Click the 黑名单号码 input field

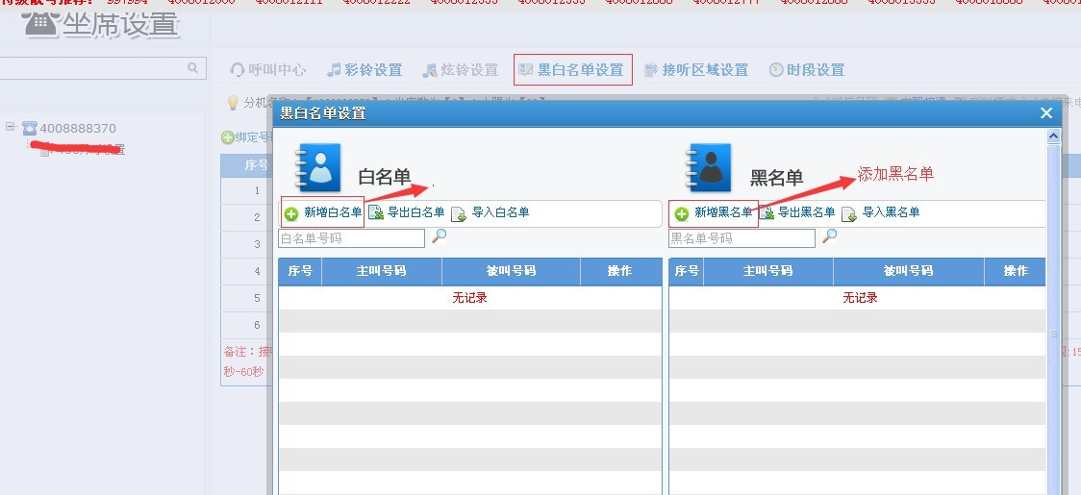(x=742, y=237)
